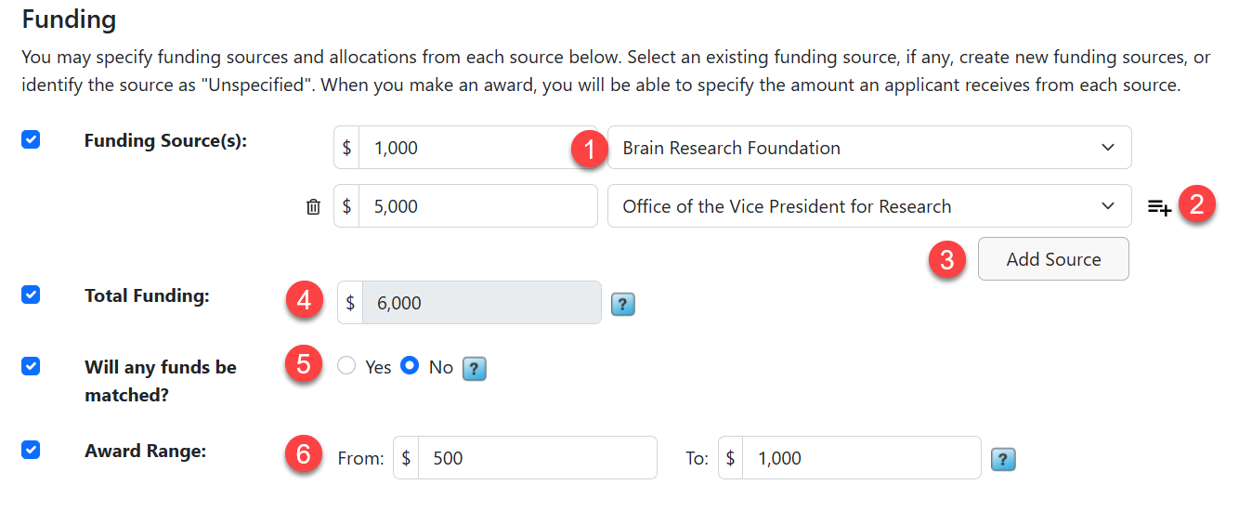Edit the Award Range From field
This screenshot has width=1239, height=511.
[537, 458]
